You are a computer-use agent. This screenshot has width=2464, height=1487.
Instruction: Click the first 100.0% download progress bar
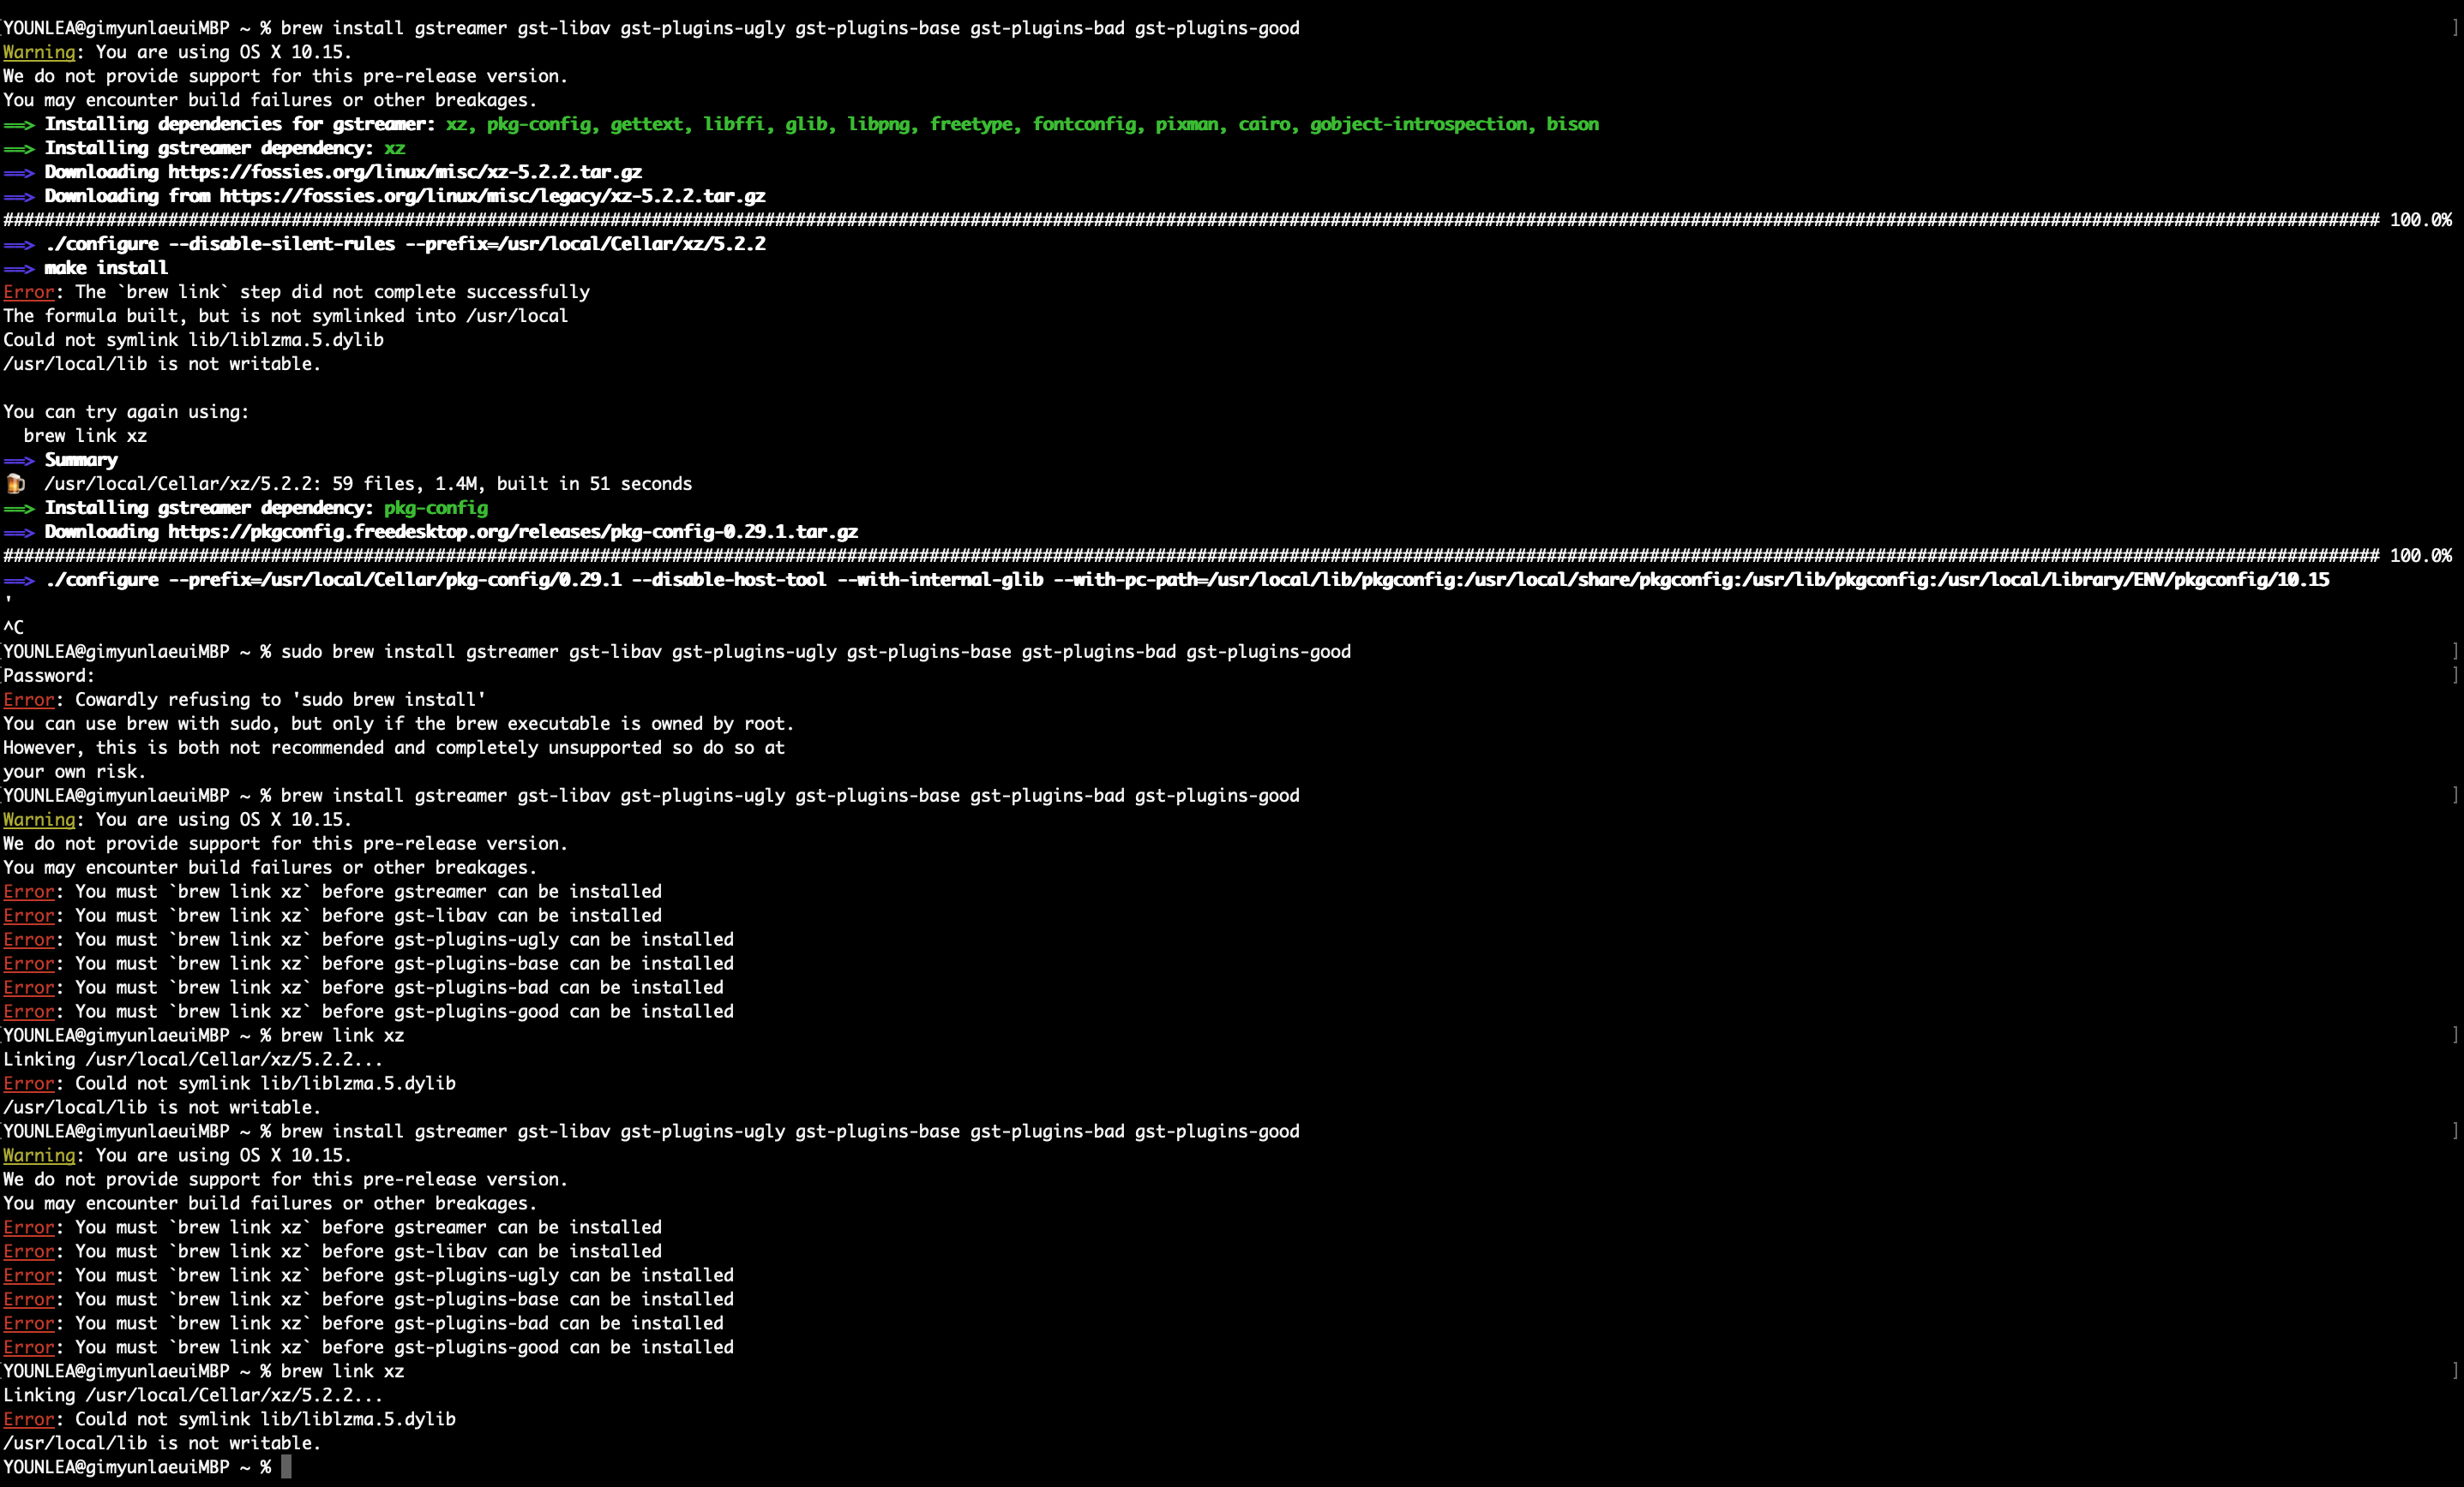(x=1227, y=220)
